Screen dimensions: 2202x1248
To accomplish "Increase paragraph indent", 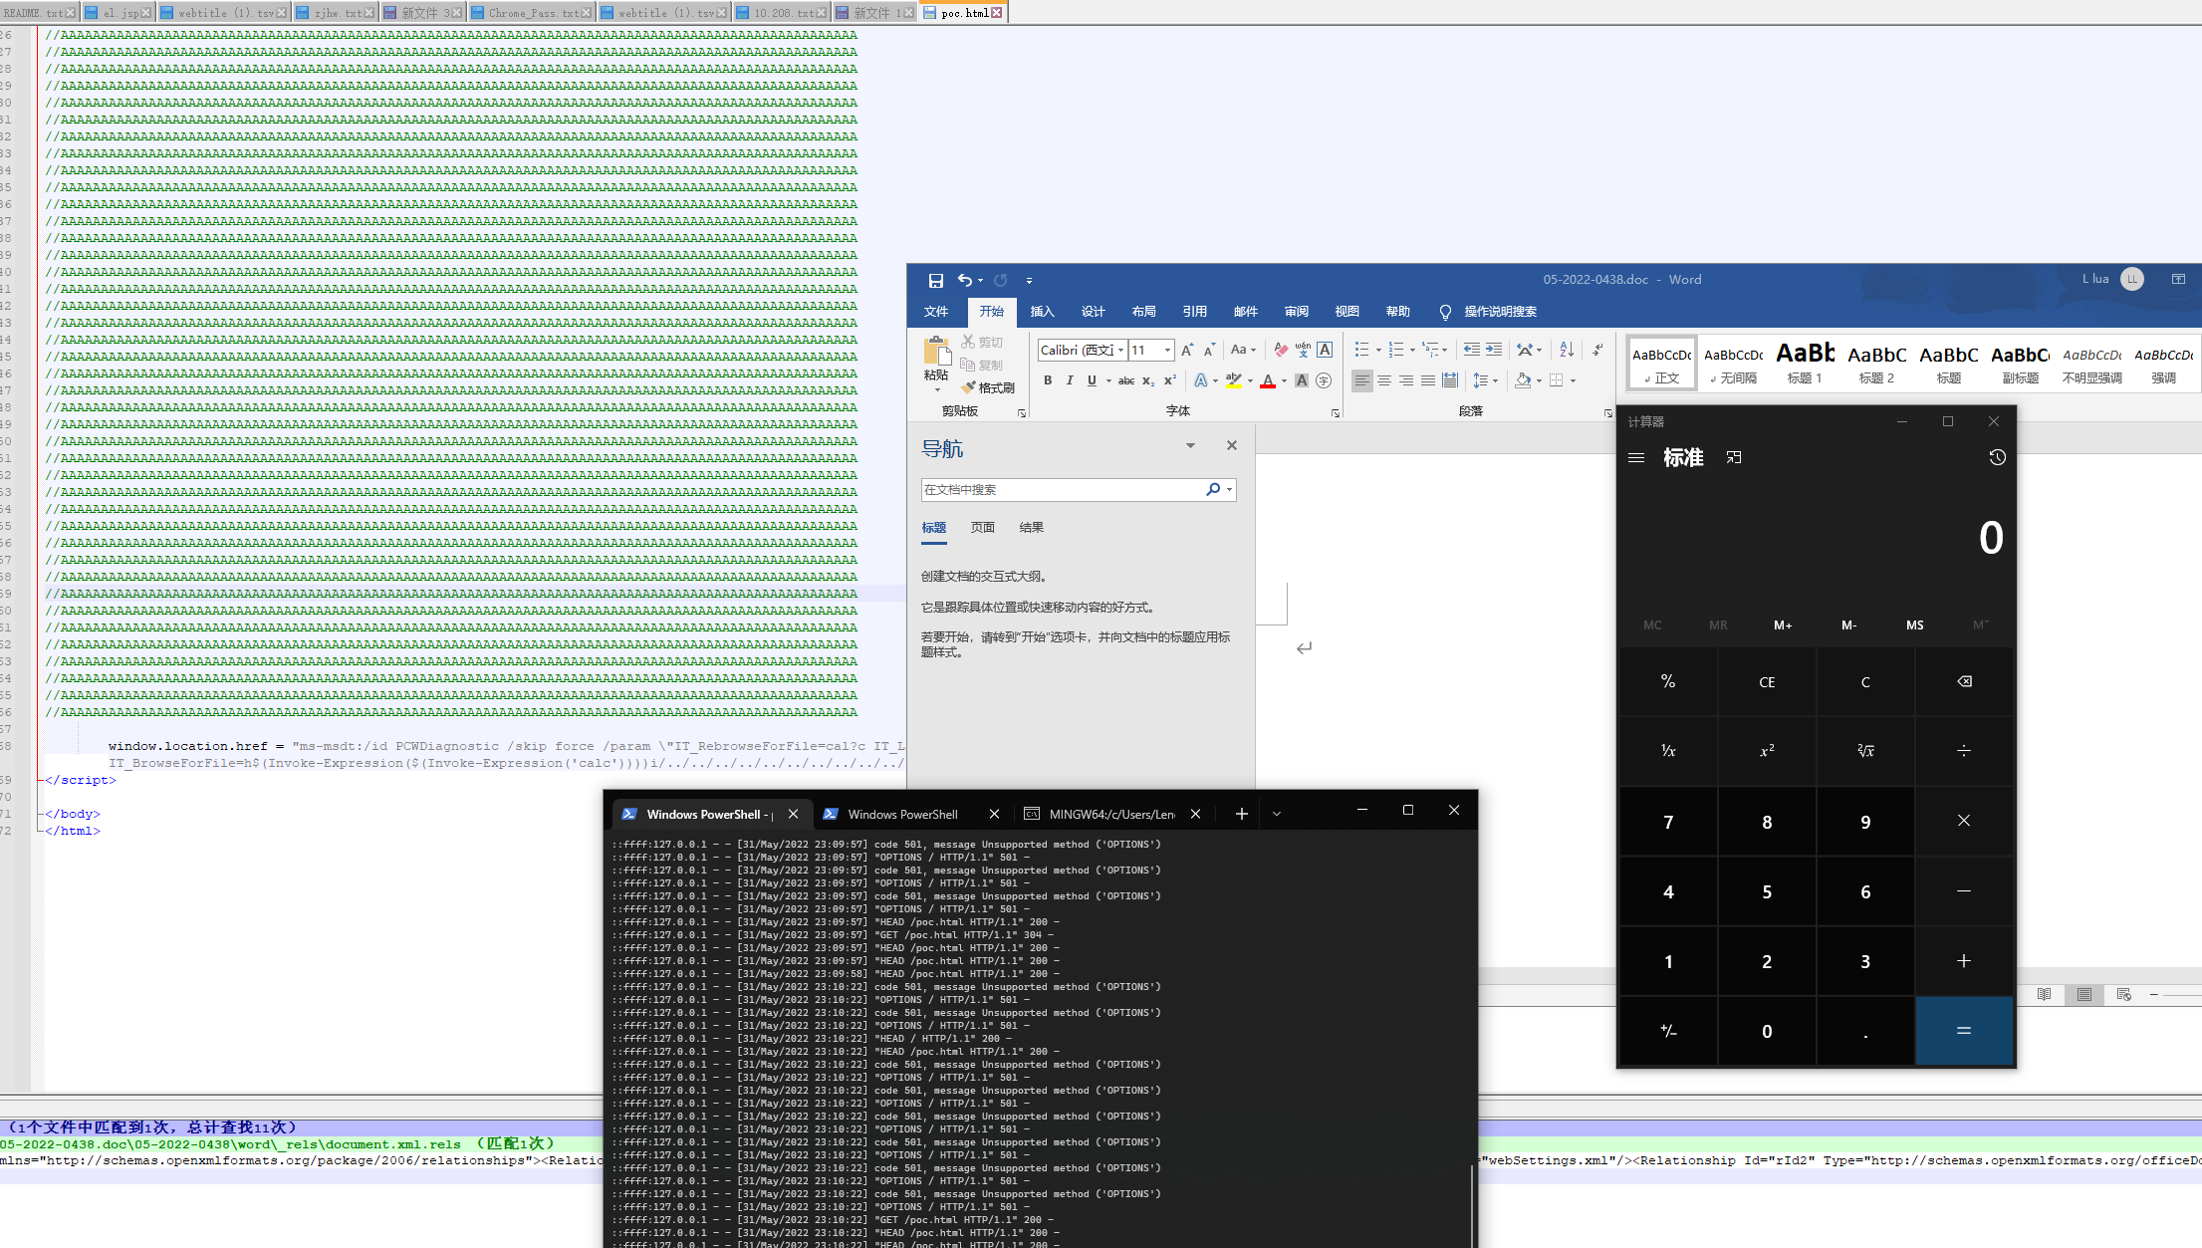I will 1494,350.
